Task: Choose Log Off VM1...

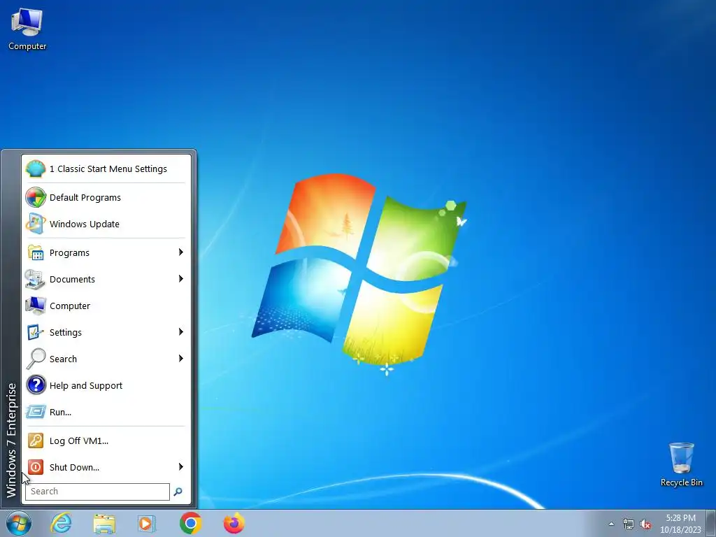Action: click(x=106, y=441)
